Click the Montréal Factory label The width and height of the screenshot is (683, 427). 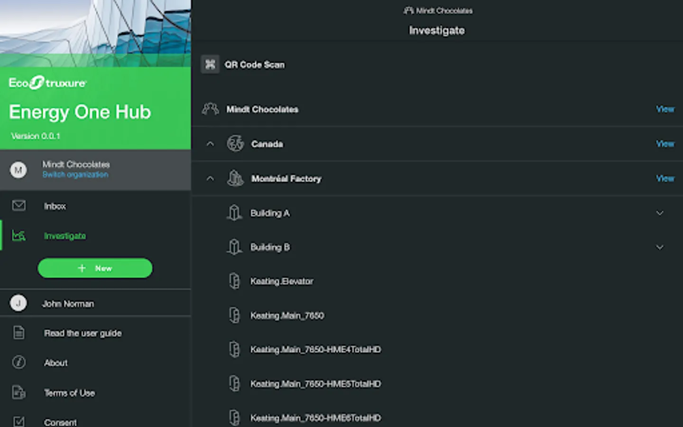286,178
